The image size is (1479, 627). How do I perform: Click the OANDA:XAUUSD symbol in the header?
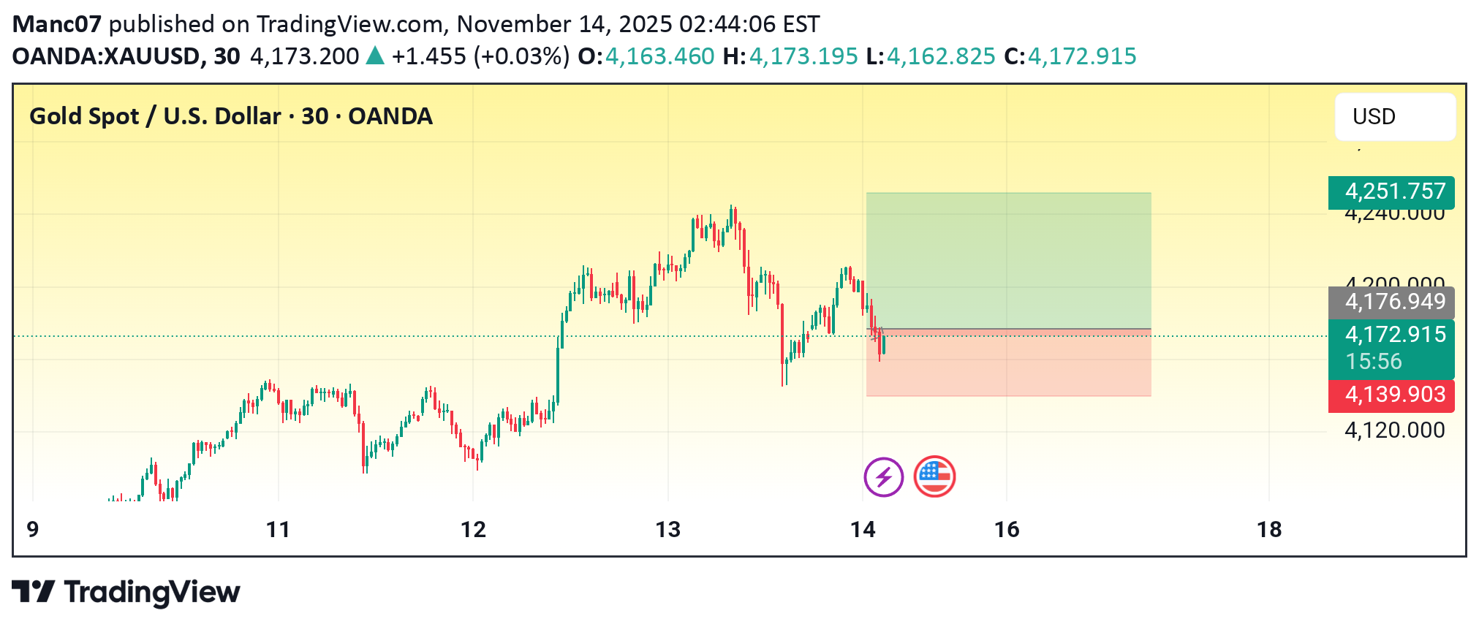click(107, 56)
